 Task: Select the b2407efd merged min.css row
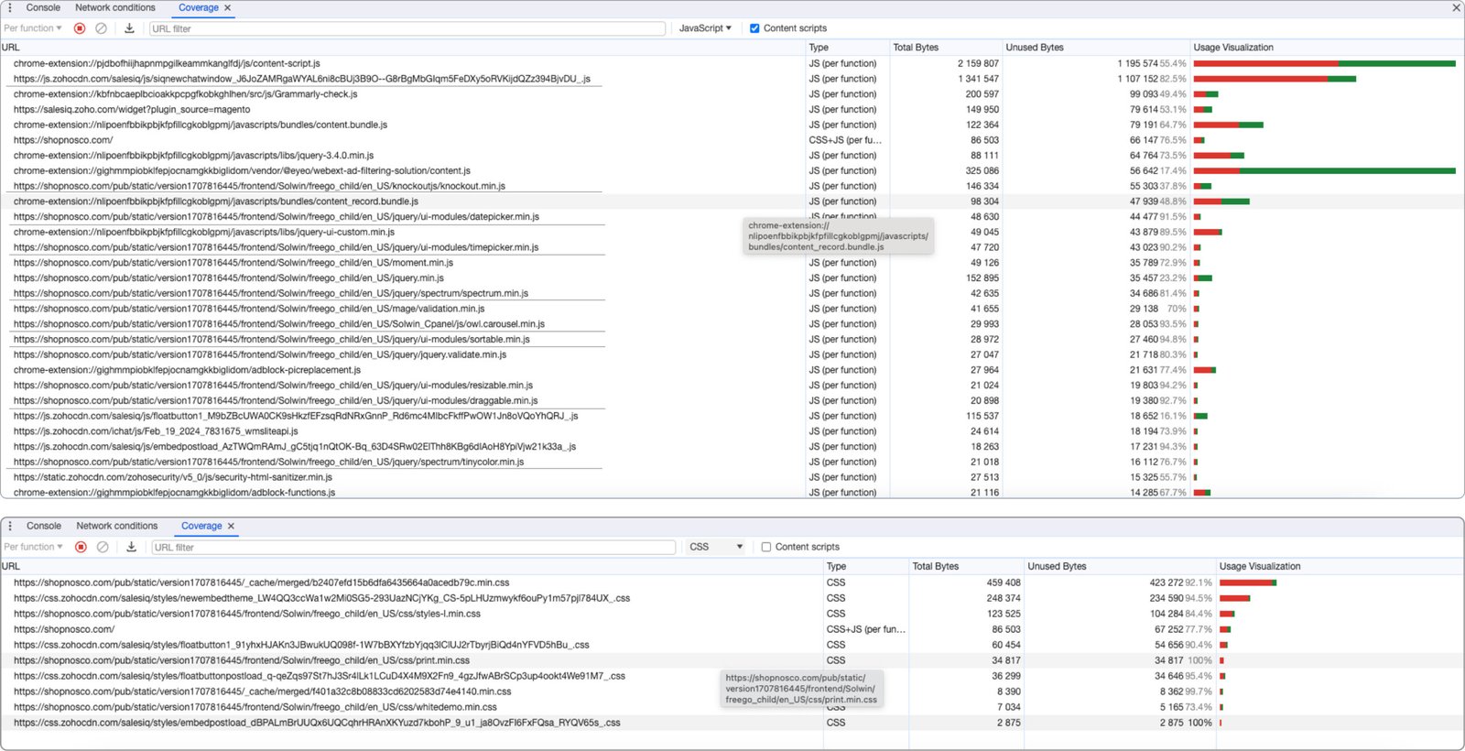pyautogui.click(x=732, y=582)
